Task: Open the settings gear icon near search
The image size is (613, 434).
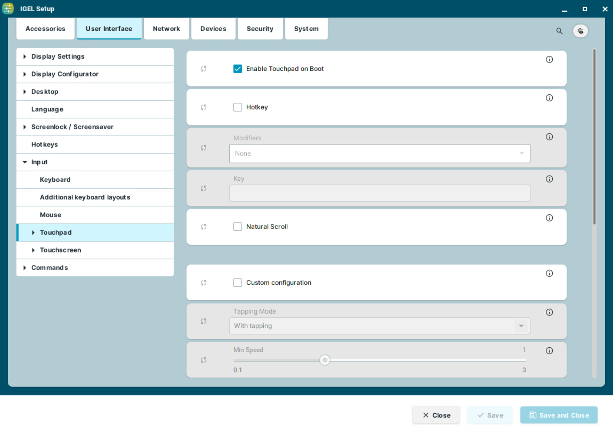Action: [x=580, y=31]
